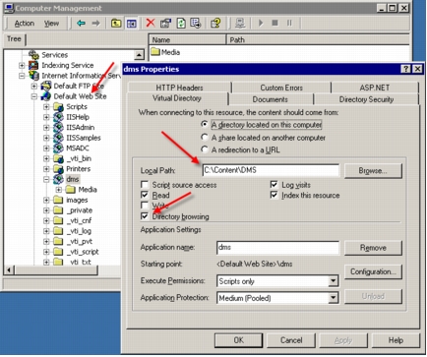This screenshot has height=357, width=427.
Task: Expand the _private folder node
Action: tap(46, 210)
